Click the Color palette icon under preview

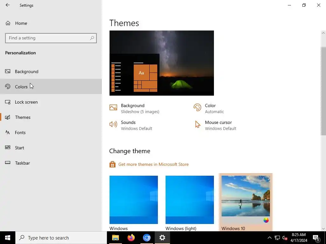197,107
